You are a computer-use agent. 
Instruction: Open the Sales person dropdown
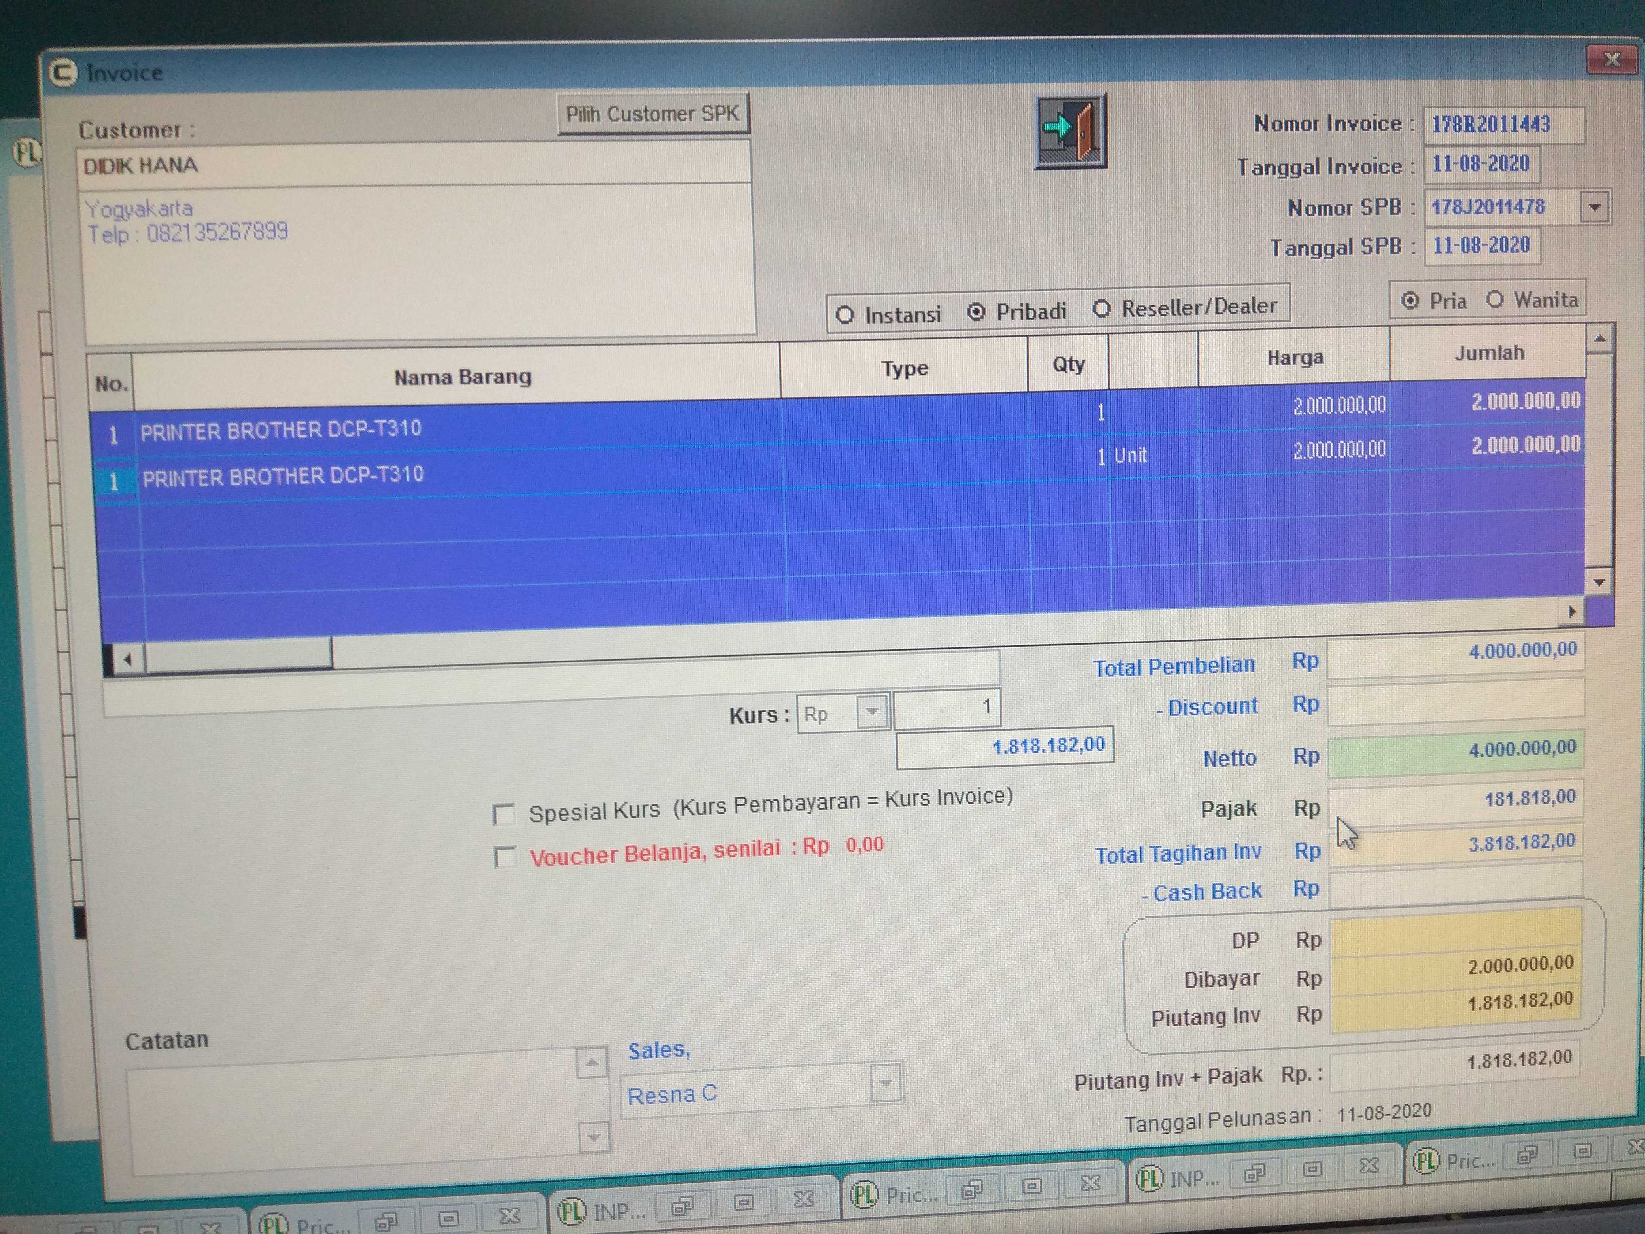point(885,1084)
